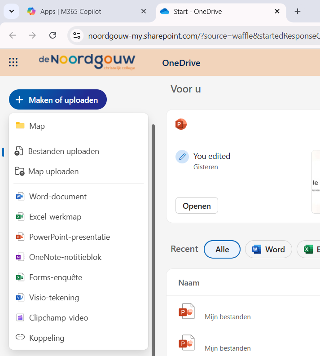
Task: Click the OneDrive title link in the header
Action: pos(181,63)
